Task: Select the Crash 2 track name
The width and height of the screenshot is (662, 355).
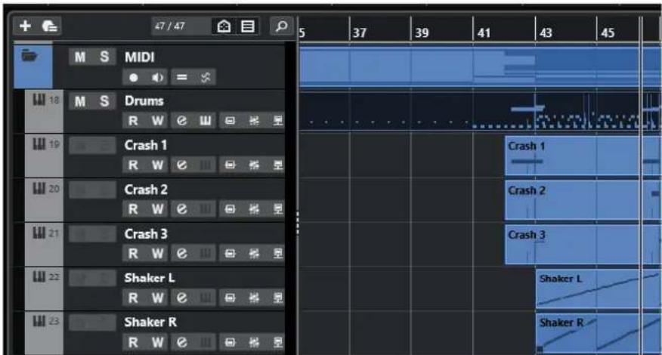Action: [146, 190]
